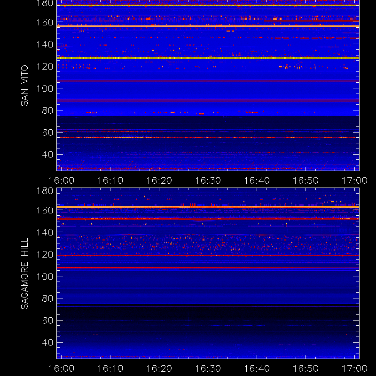Click 16:00 under the San Vito plot
The height and width of the screenshot is (376, 376).
(x=62, y=180)
